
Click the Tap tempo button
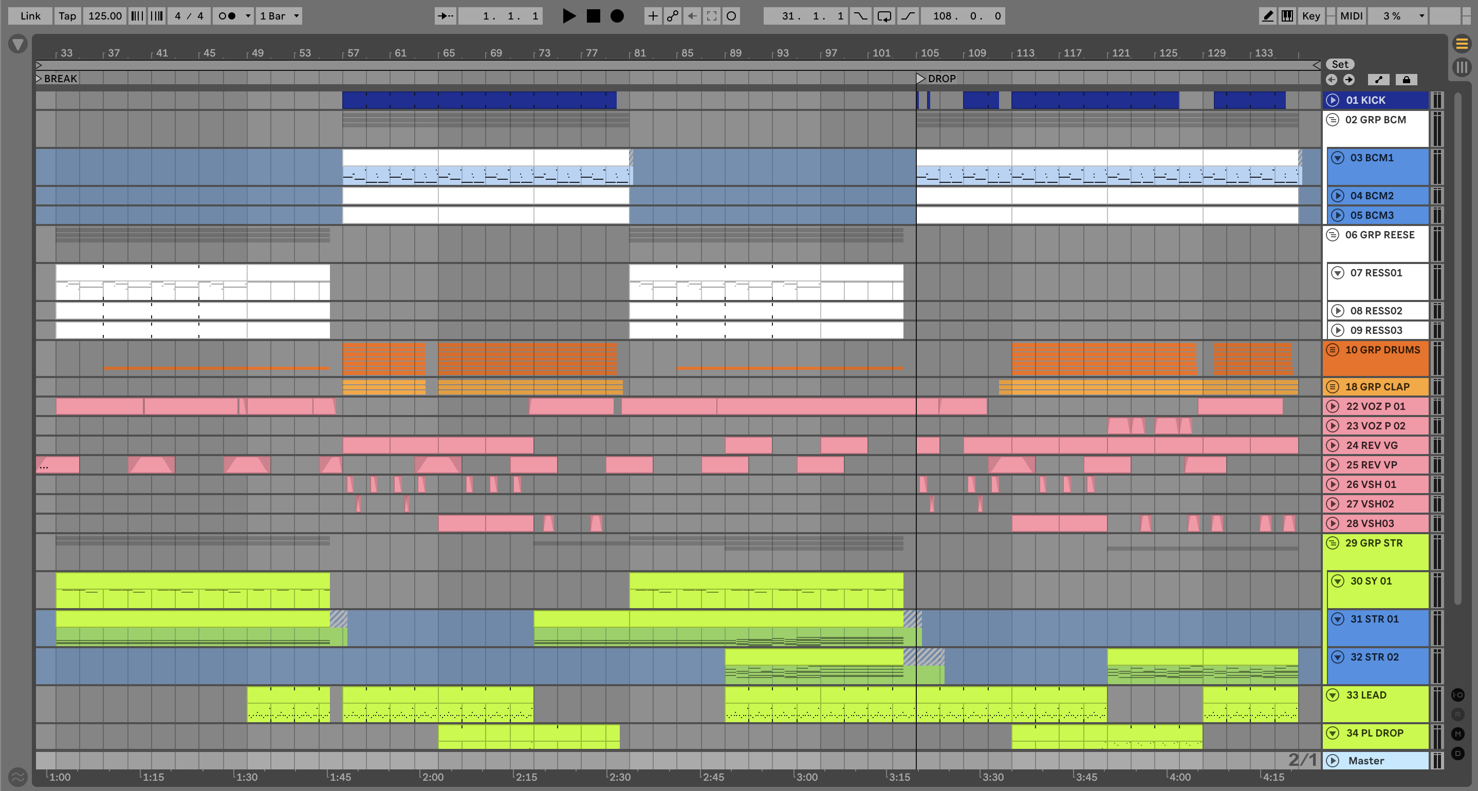coord(67,16)
